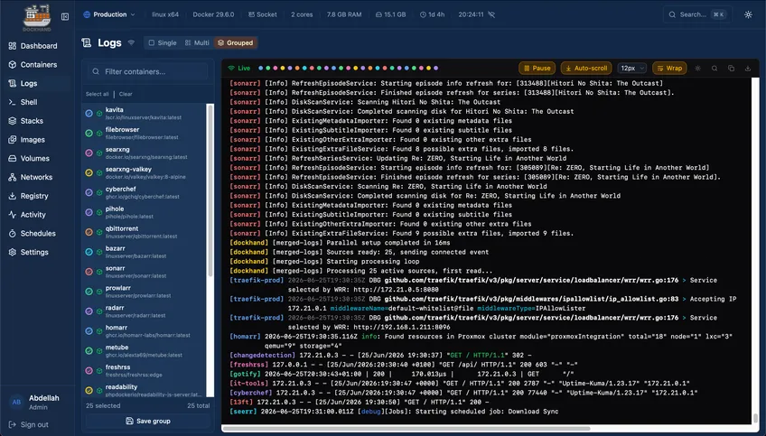
Task: Toggle the searxng container checkbox
Action: (x=89, y=153)
